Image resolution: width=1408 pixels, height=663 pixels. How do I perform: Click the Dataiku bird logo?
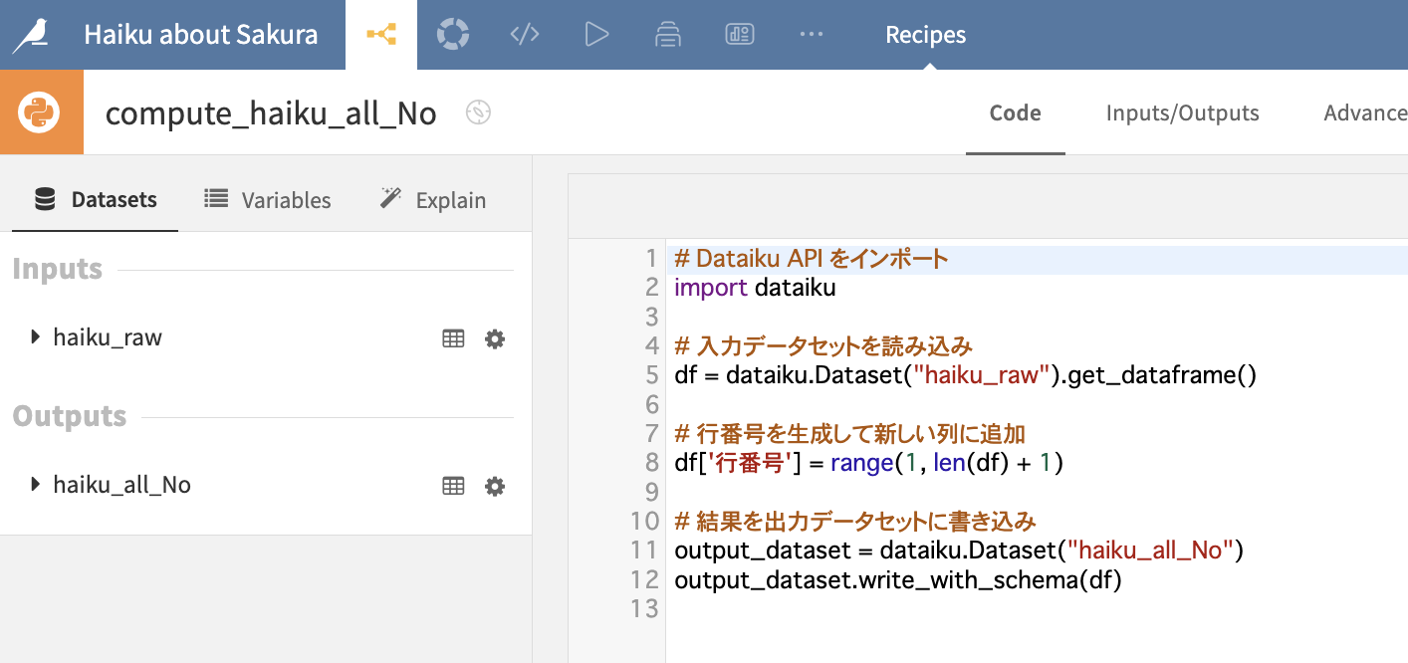click(x=32, y=35)
